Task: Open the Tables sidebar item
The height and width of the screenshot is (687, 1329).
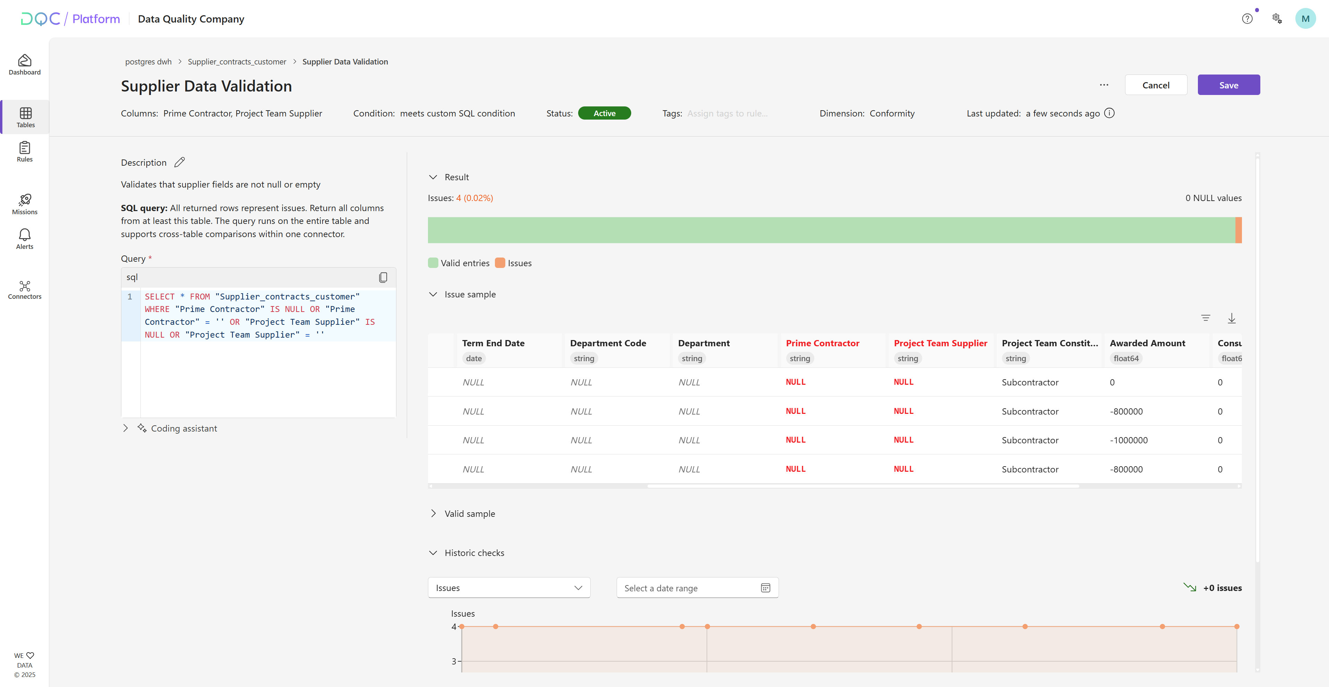Action: point(25,117)
